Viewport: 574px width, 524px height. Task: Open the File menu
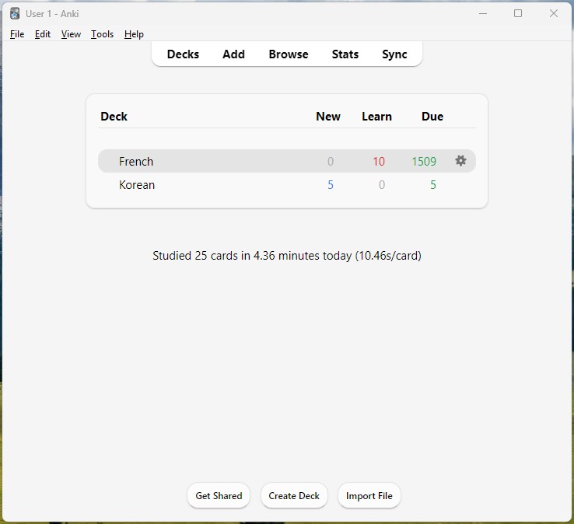pos(17,34)
